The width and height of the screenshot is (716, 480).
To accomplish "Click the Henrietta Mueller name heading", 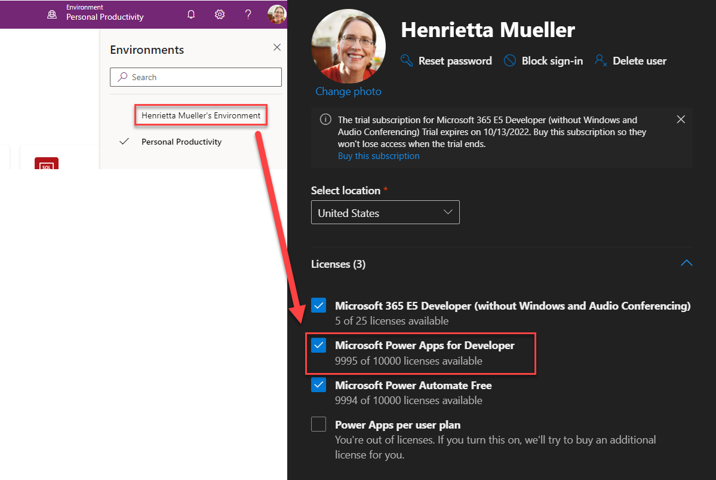I will (488, 30).
